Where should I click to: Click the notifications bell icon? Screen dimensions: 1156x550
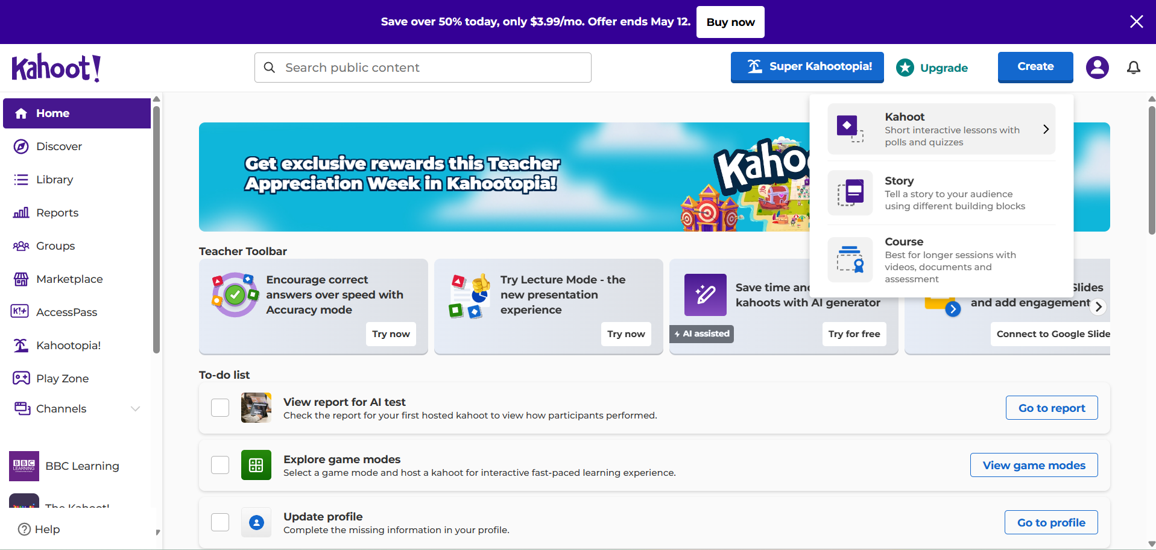(1133, 68)
